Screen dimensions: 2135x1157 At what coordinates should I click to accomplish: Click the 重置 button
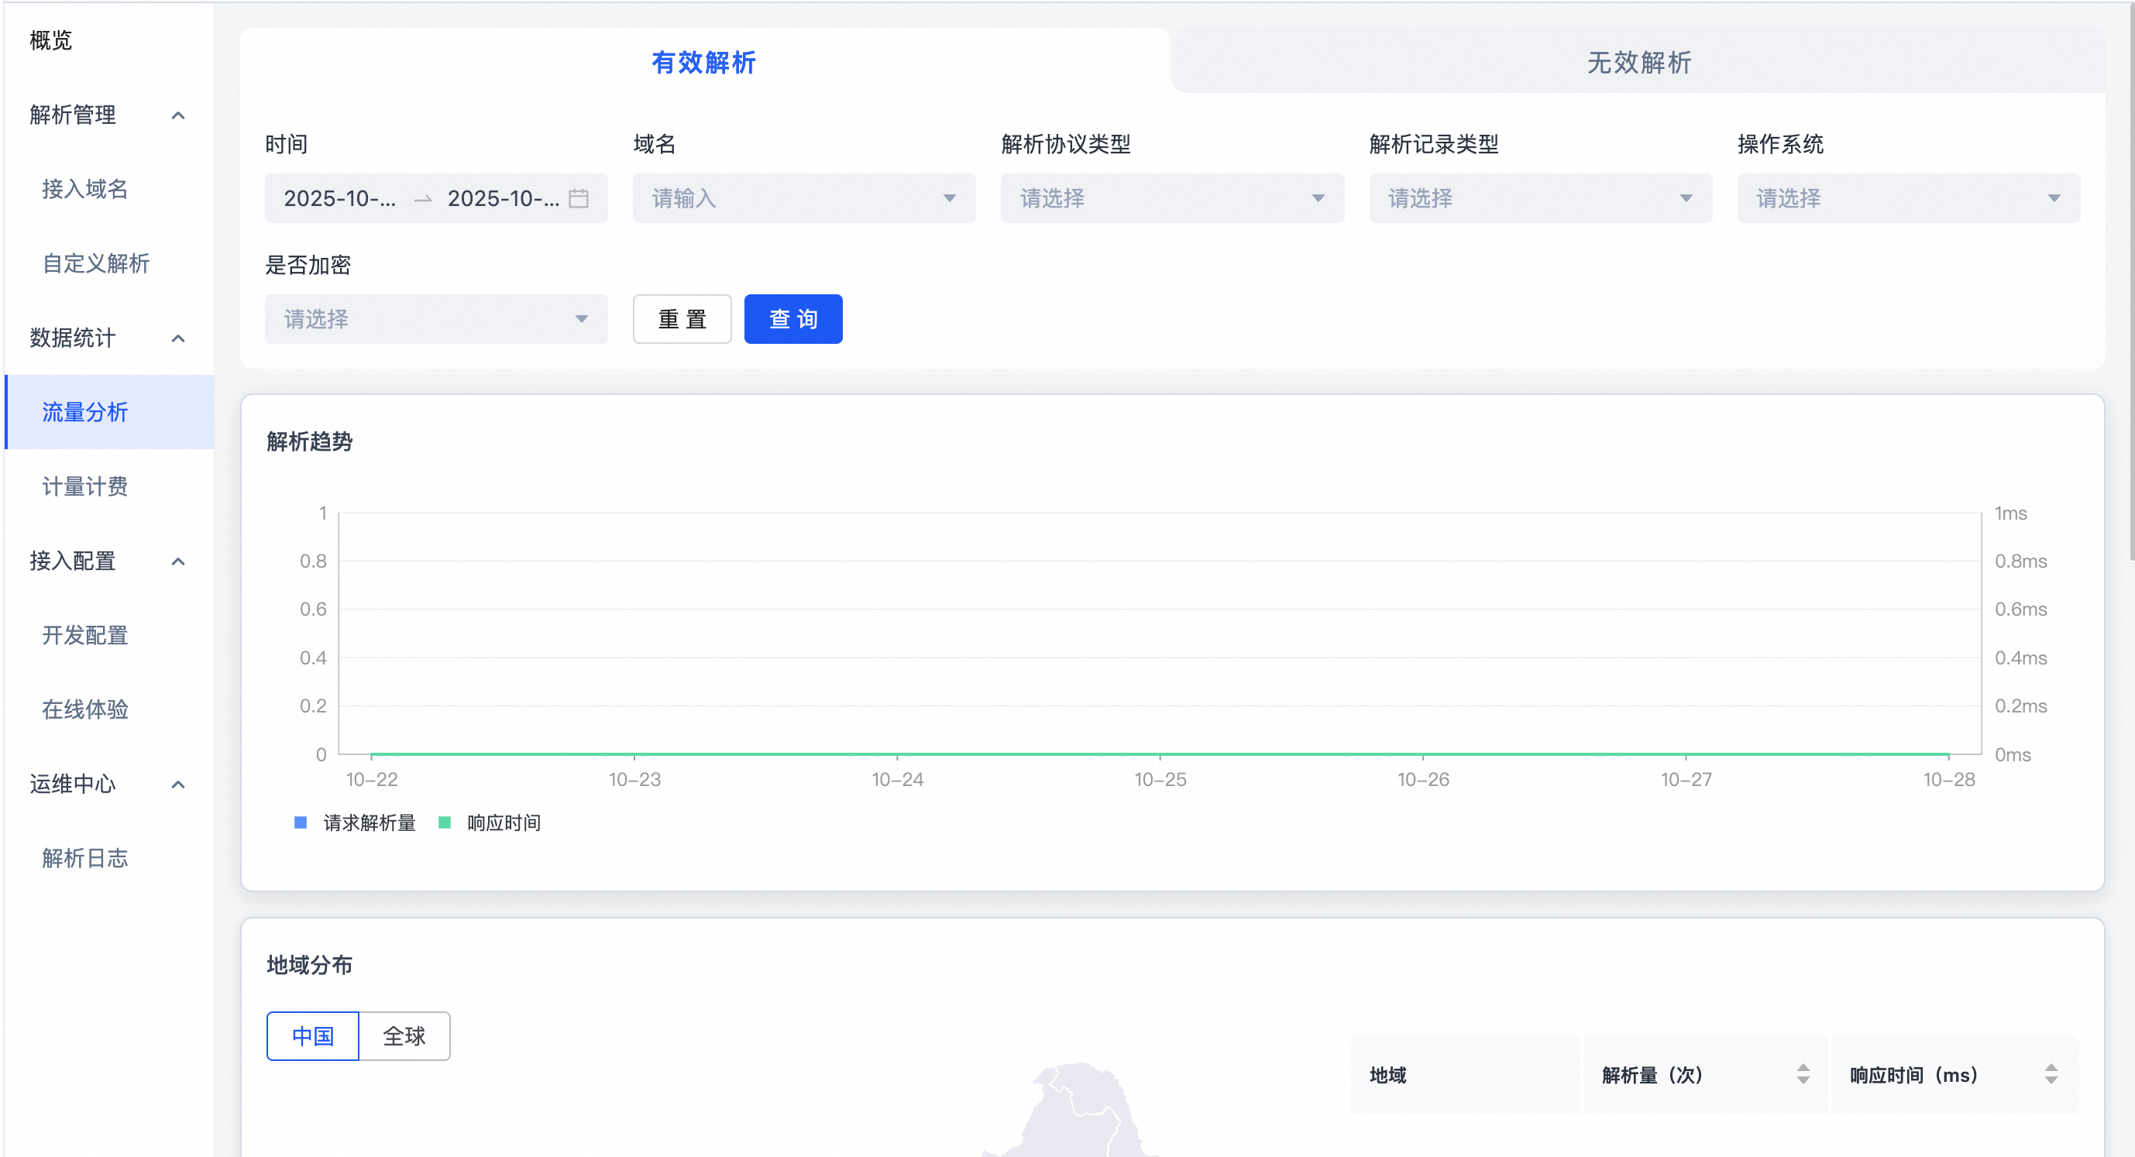(681, 319)
